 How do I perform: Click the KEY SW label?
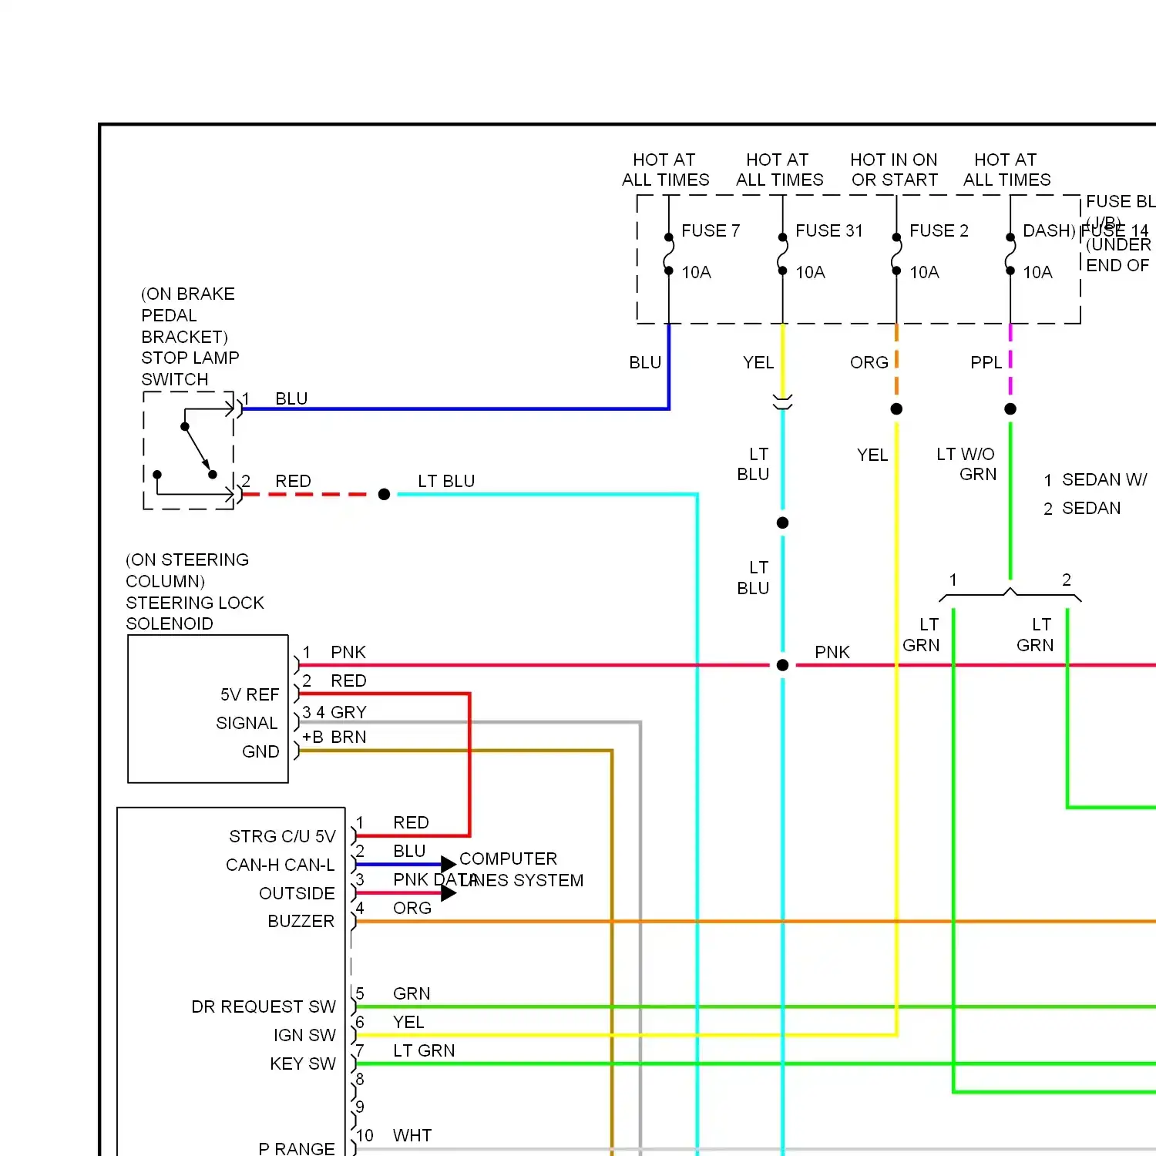[x=303, y=1064]
